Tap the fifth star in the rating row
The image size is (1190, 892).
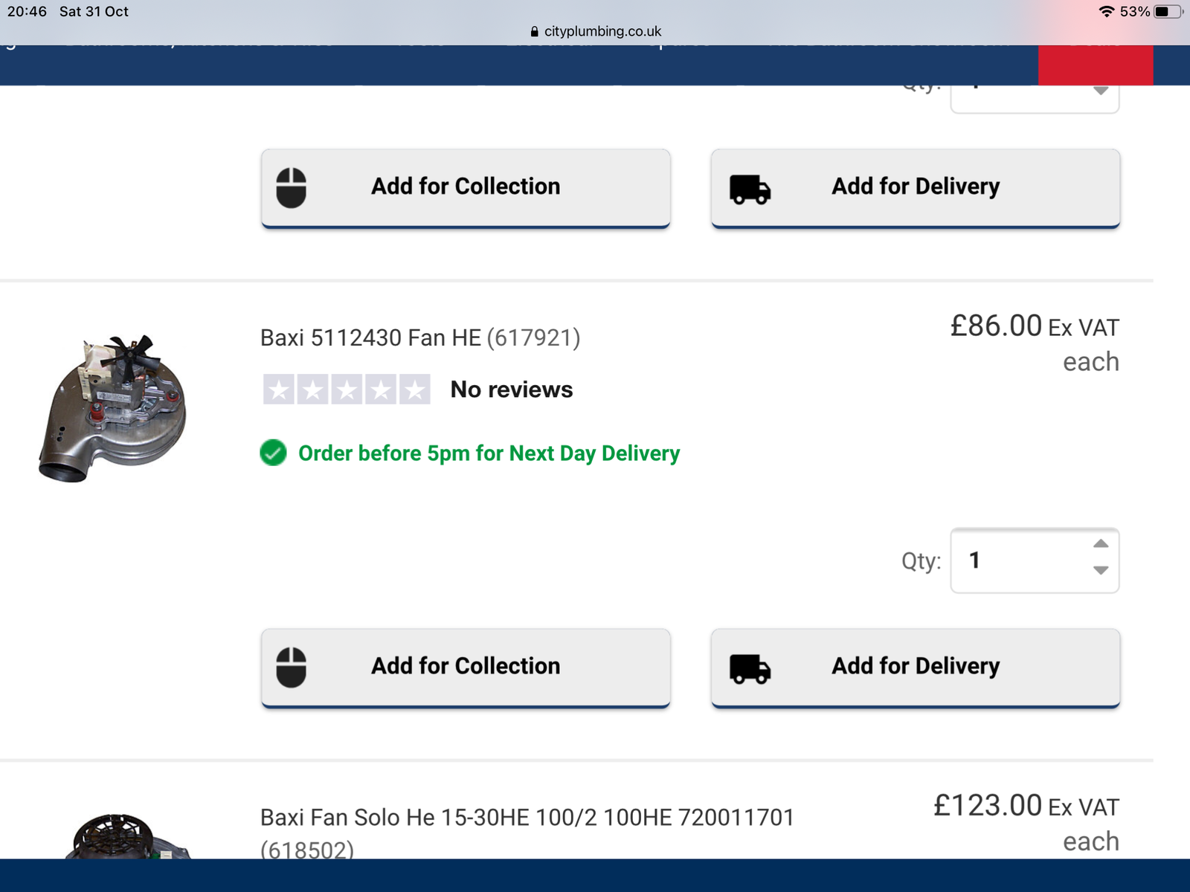coord(414,390)
